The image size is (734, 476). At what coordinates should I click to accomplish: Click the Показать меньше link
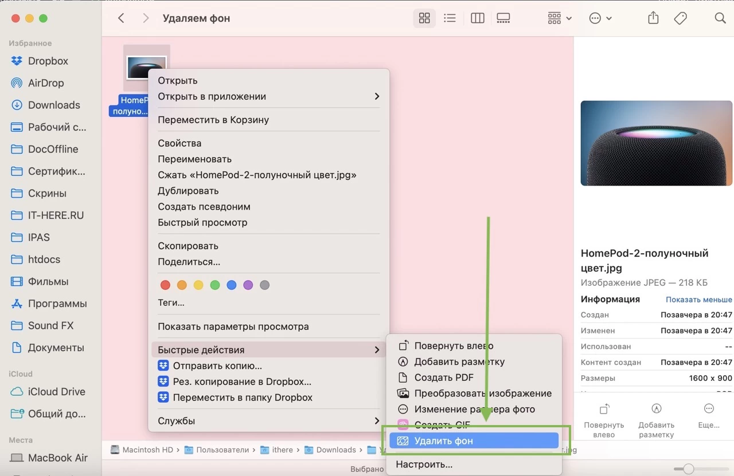pos(698,300)
